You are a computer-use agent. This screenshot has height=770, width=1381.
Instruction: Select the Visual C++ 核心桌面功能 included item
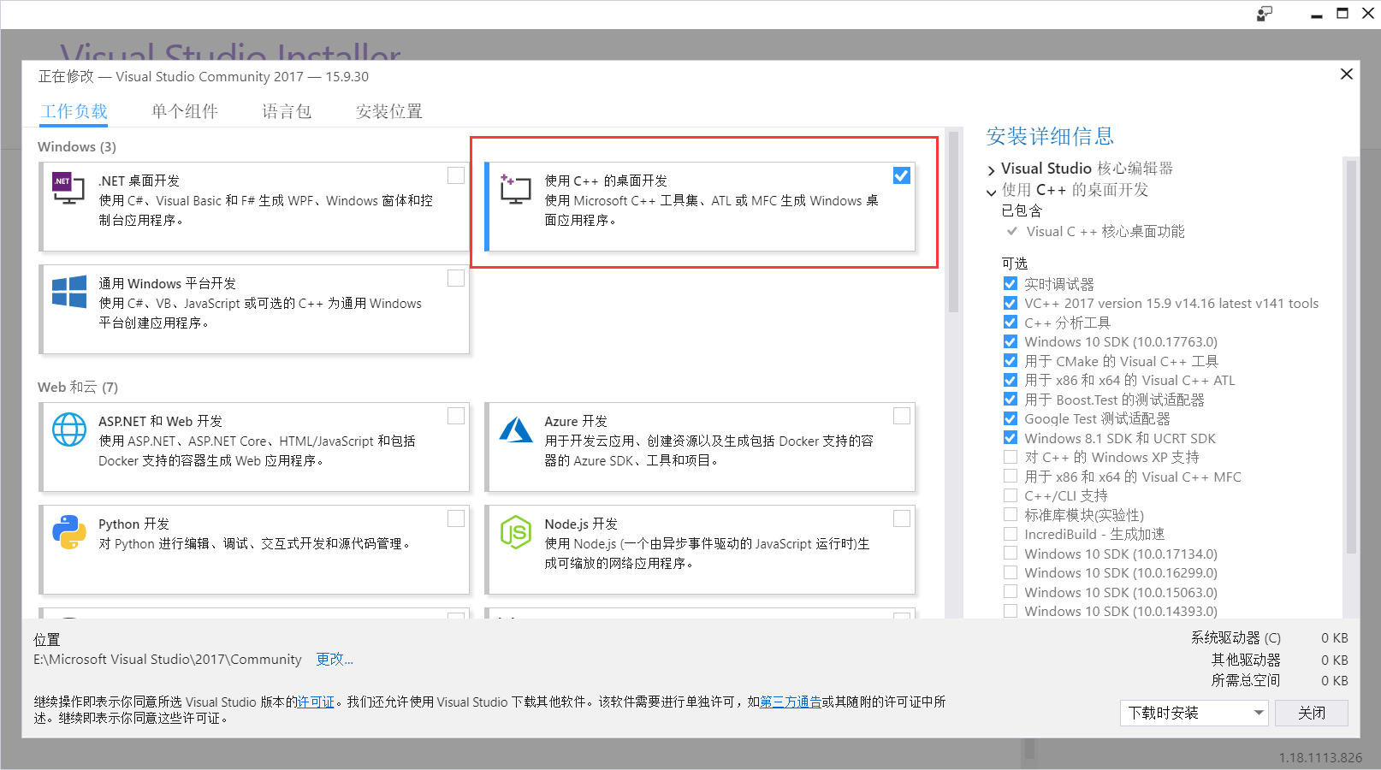[1105, 231]
